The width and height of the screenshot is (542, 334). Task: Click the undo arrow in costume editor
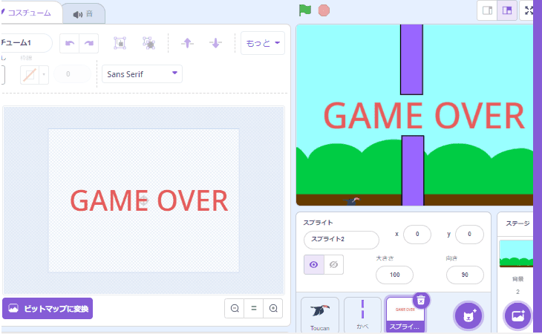[x=70, y=44]
